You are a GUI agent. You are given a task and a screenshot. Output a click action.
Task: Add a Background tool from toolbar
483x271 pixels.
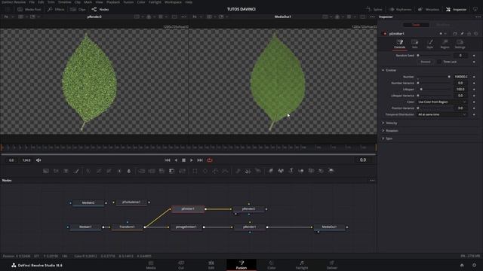click(46, 171)
